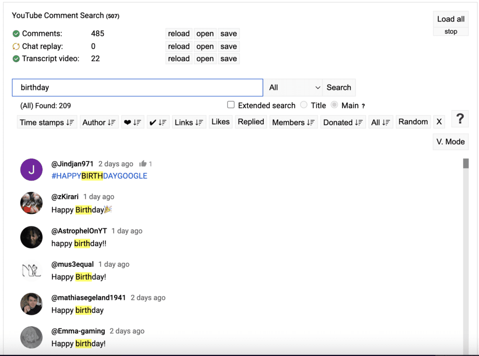
Task: Click the @Jindjan971 author name
Action: click(x=73, y=164)
